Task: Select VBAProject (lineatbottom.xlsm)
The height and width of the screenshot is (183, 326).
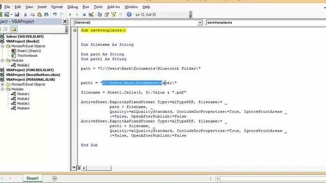Action: 33,75
